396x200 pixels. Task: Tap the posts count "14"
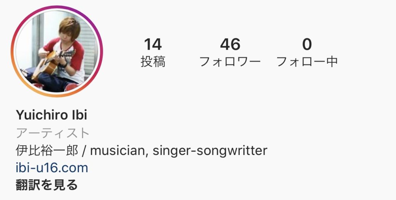tap(153, 44)
